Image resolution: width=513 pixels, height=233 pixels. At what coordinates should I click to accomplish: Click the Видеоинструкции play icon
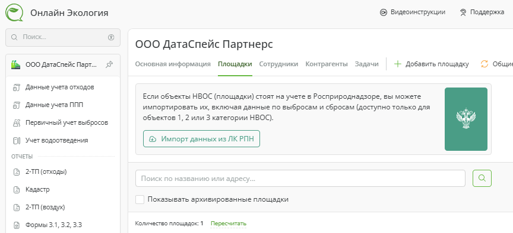click(x=383, y=12)
